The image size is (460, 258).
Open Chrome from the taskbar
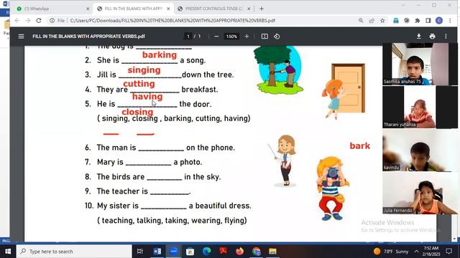[257, 252]
